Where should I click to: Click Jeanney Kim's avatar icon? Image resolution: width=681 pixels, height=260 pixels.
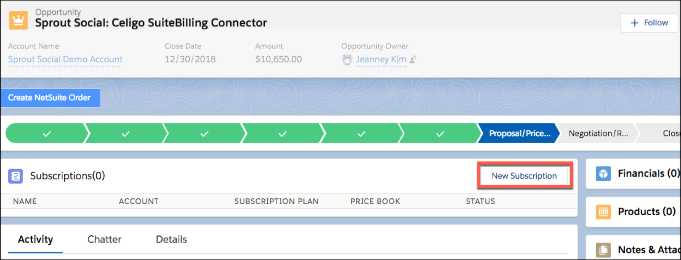pos(347,60)
